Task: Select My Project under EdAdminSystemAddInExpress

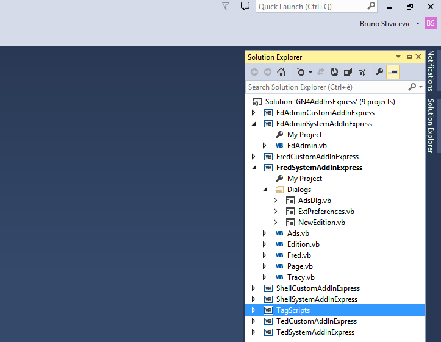Action: click(304, 135)
